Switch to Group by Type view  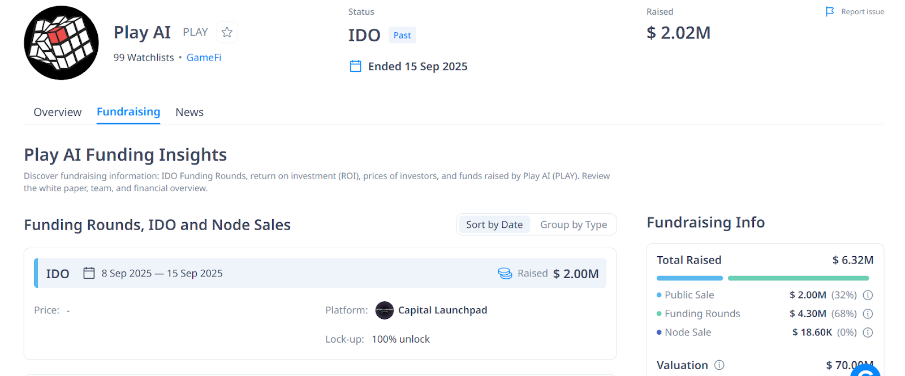click(573, 224)
